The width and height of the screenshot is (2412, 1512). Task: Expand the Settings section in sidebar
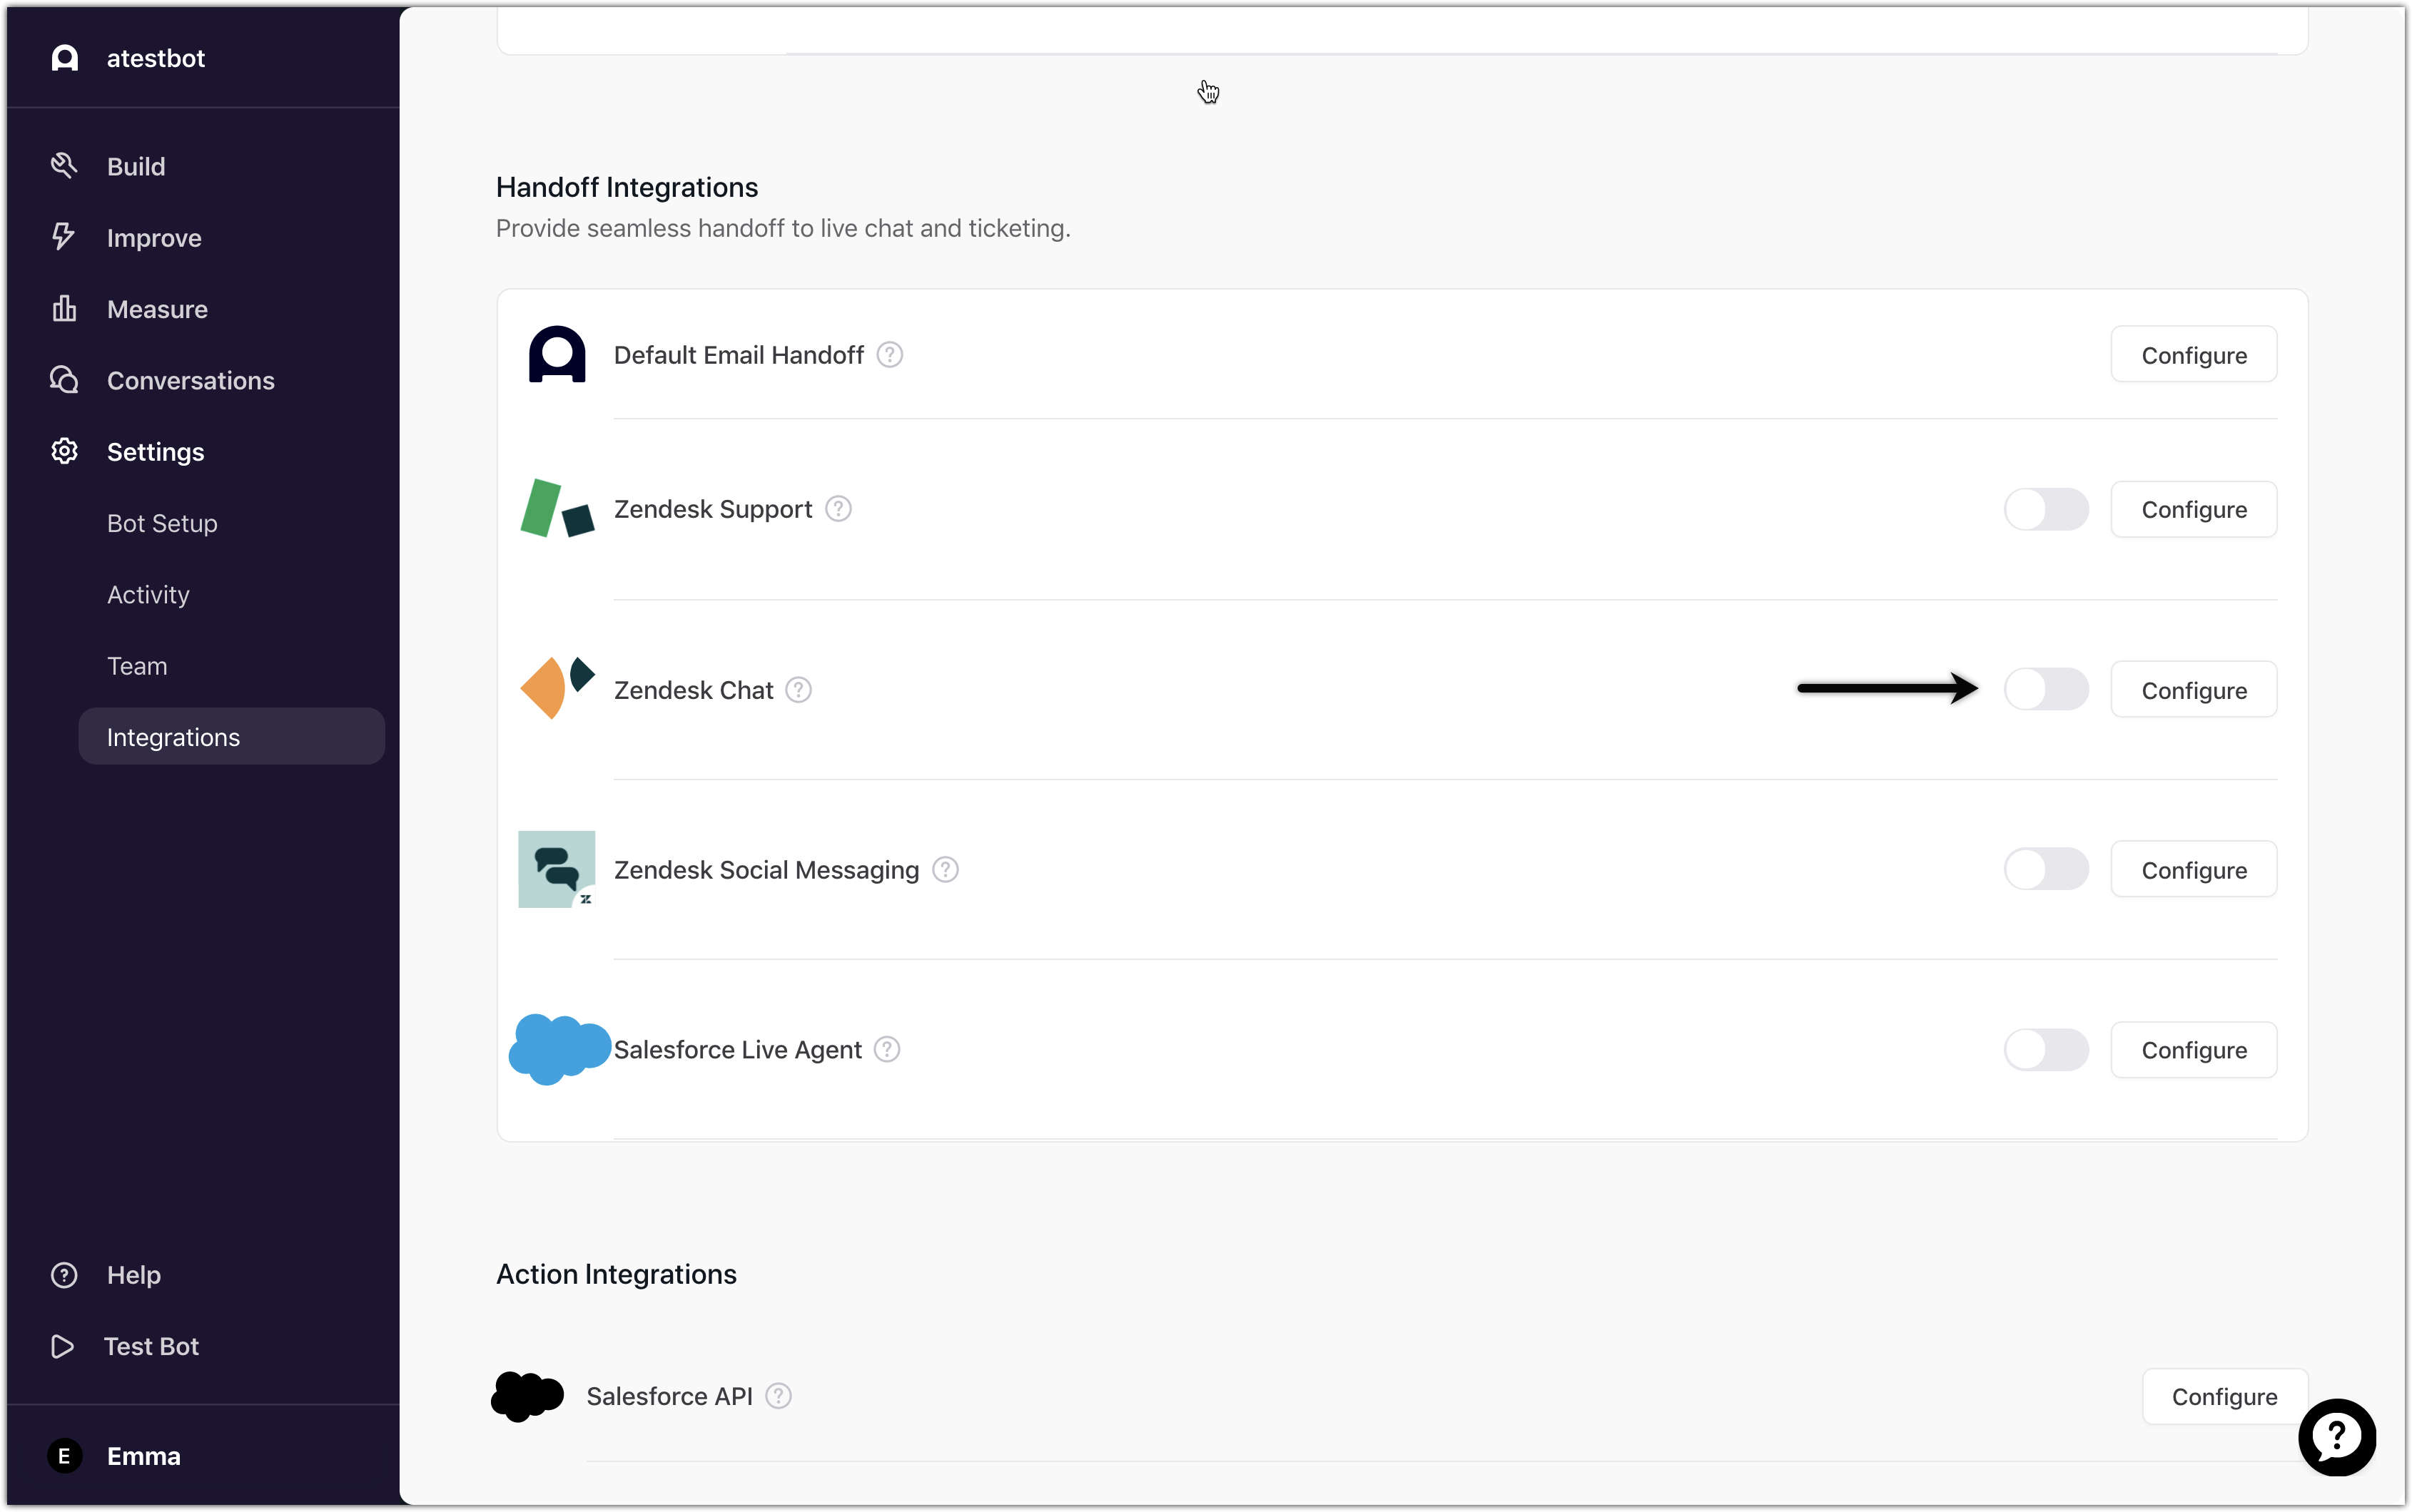click(x=155, y=452)
